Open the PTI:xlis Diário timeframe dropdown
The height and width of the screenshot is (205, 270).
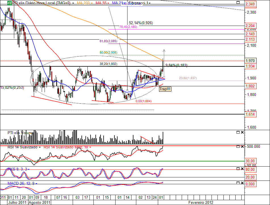[73, 3]
